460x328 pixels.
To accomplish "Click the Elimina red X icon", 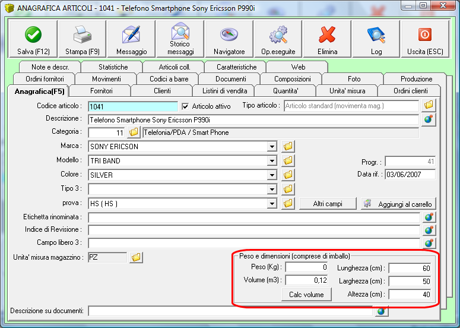I will tap(327, 34).
